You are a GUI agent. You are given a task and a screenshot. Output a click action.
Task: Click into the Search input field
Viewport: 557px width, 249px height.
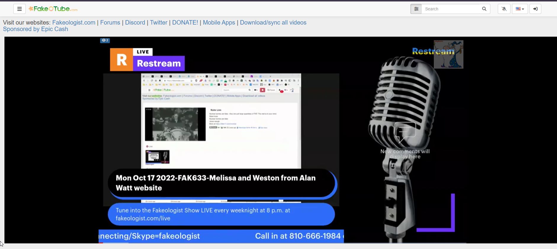(x=450, y=9)
